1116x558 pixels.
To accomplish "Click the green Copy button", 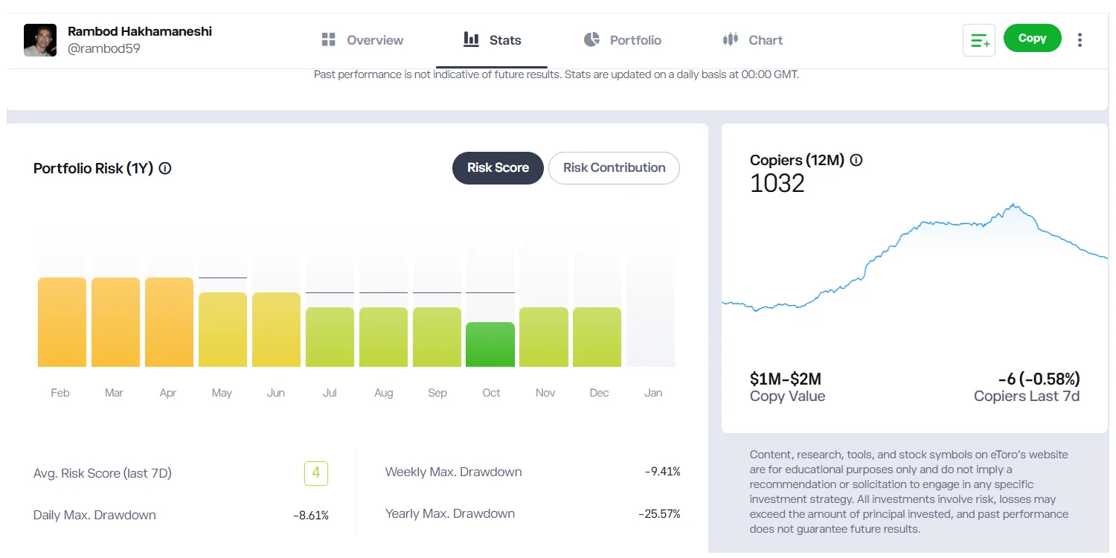I will (1032, 38).
